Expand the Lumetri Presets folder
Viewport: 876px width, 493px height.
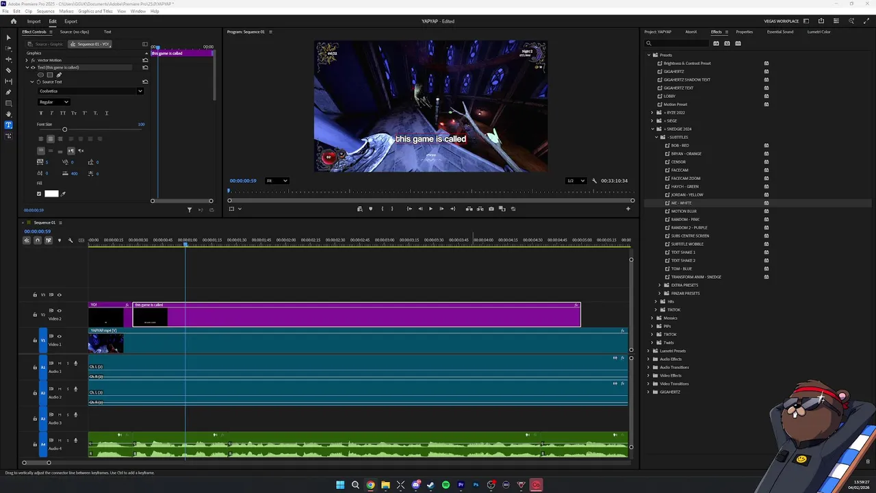648,351
